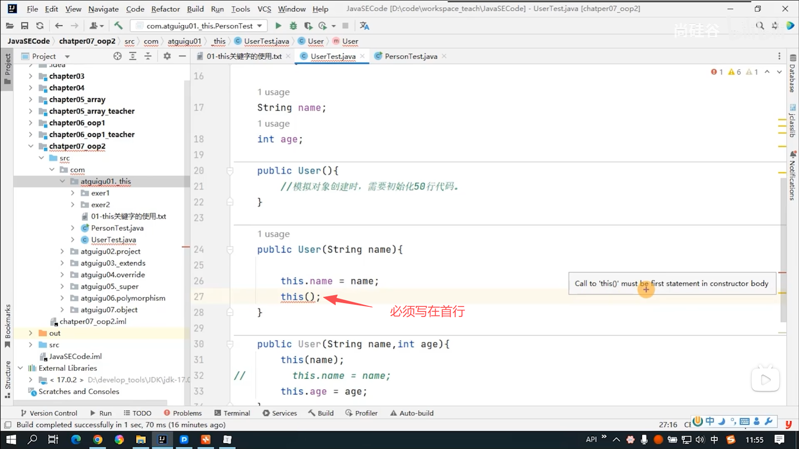799x449 pixels.
Task: Switch to PersonTest.java tab
Action: (x=410, y=56)
